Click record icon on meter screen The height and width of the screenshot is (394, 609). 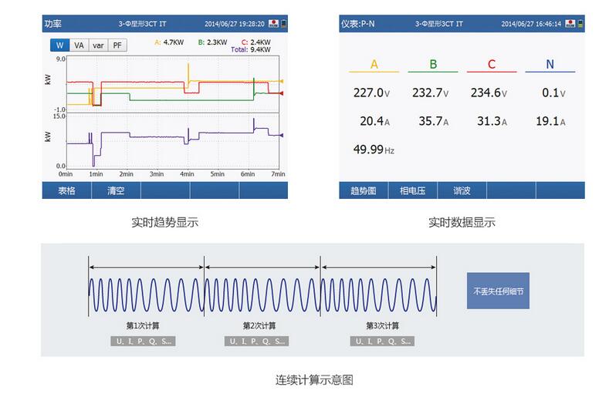(571, 24)
